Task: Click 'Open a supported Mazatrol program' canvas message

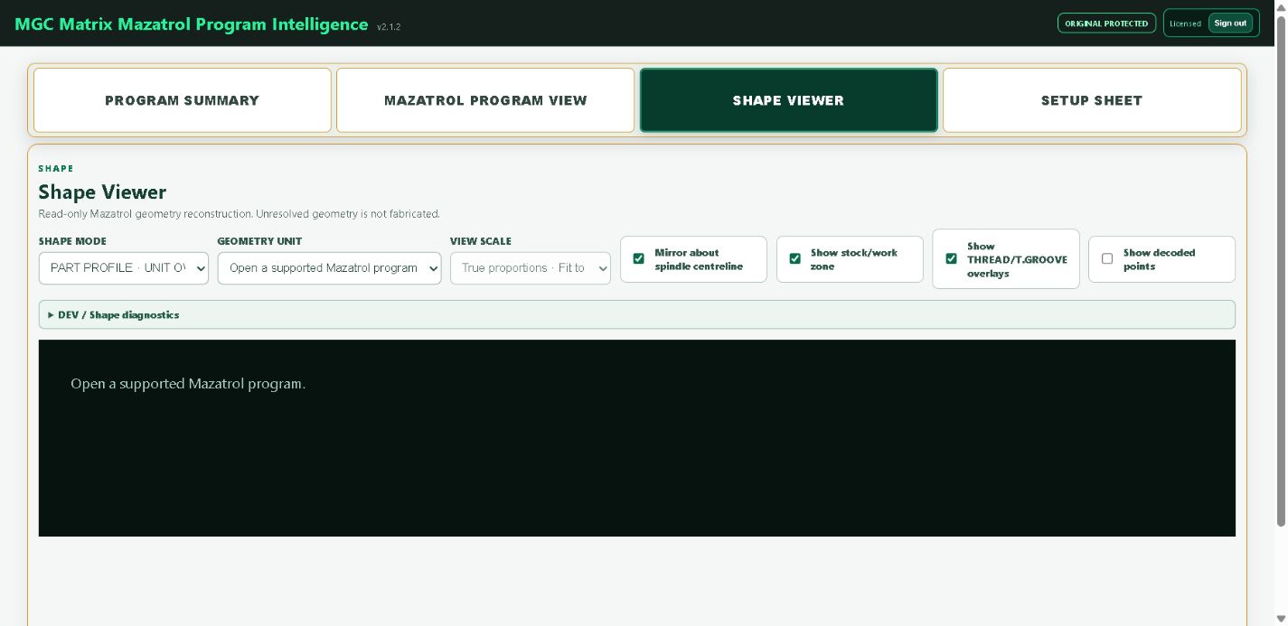Action: point(188,384)
